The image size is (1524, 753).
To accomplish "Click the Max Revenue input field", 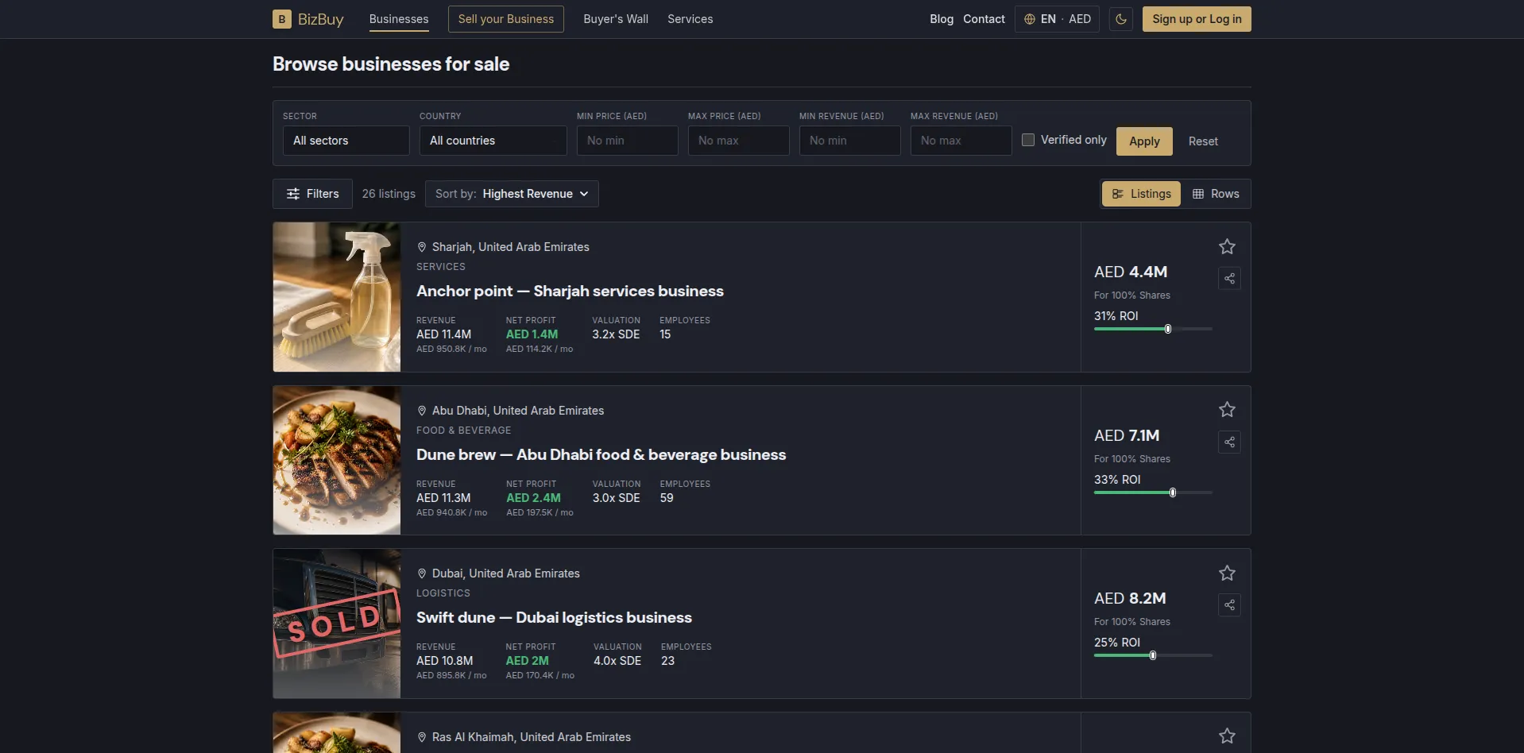I will point(961,141).
